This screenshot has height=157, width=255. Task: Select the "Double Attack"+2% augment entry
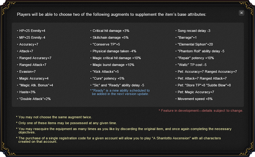click(x=35, y=99)
